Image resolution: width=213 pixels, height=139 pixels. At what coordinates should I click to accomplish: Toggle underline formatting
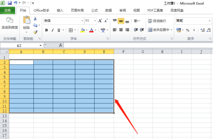(x=59, y=30)
